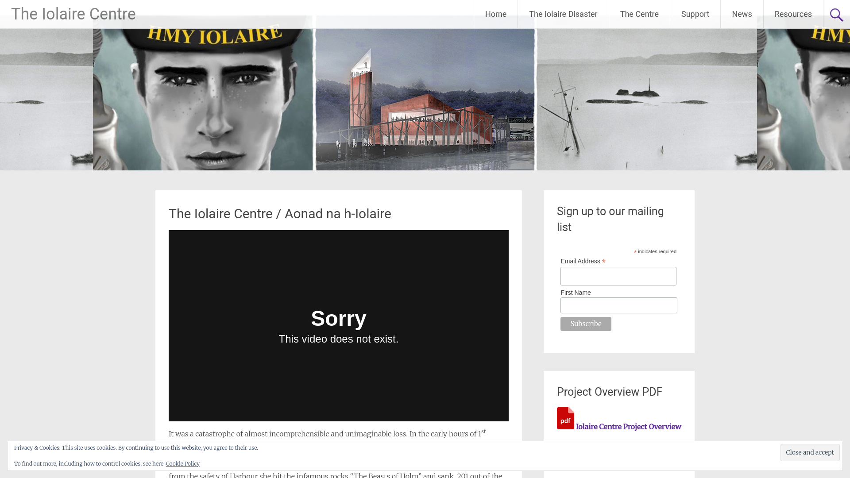Focus the First Name field

(619, 305)
